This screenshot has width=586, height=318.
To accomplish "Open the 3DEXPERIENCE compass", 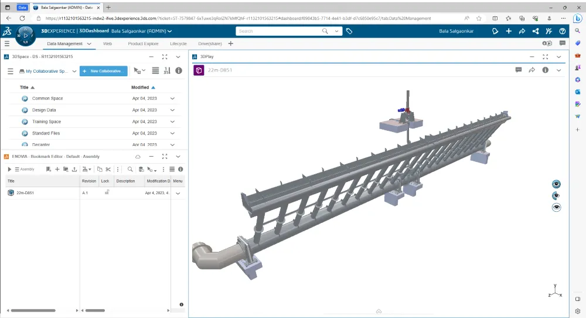I will click(x=26, y=35).
